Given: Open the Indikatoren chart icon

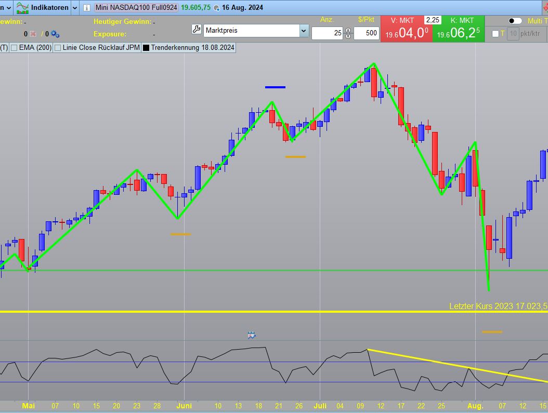Looking at the screenshot, I should 22,7.
